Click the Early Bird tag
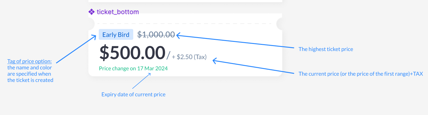This screenshot has width=428, height=115. coord(116,34)
